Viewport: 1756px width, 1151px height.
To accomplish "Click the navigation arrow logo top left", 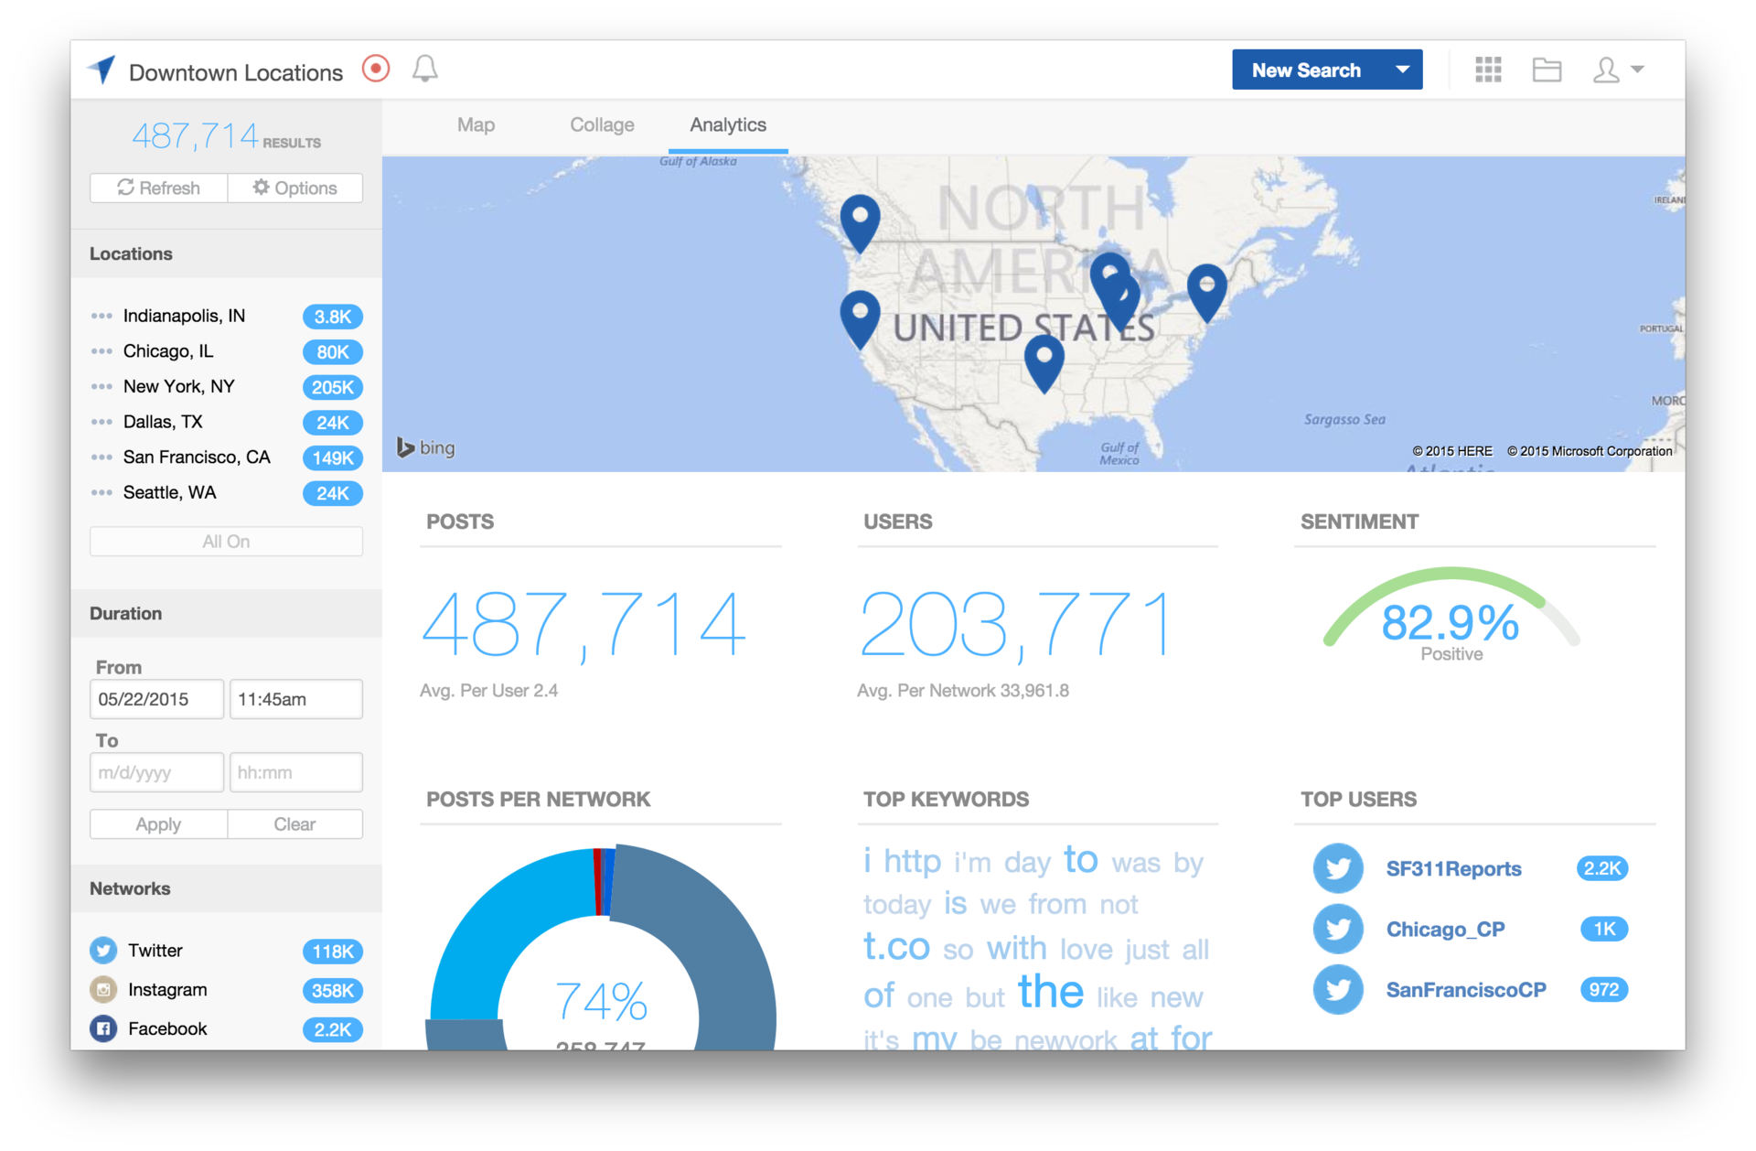I will 102,69.
